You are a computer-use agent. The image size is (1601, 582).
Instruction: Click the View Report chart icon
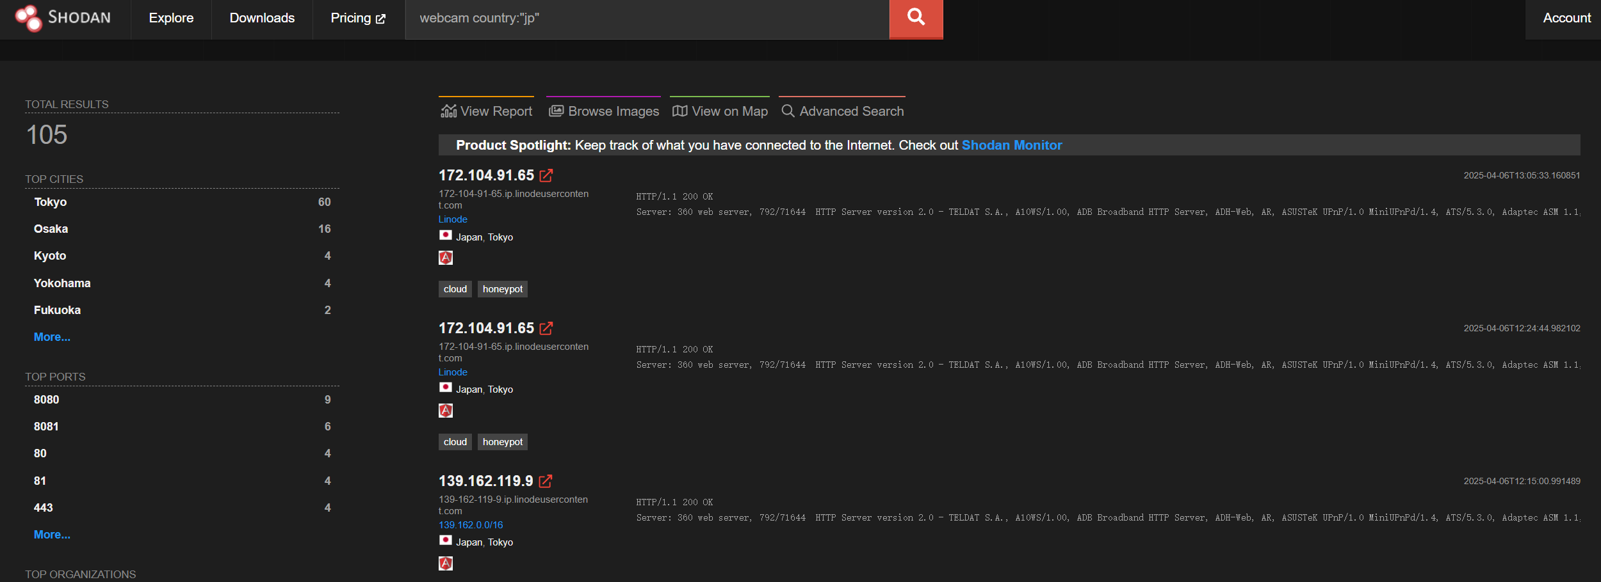pyautogui.click(x=449, y=111)
